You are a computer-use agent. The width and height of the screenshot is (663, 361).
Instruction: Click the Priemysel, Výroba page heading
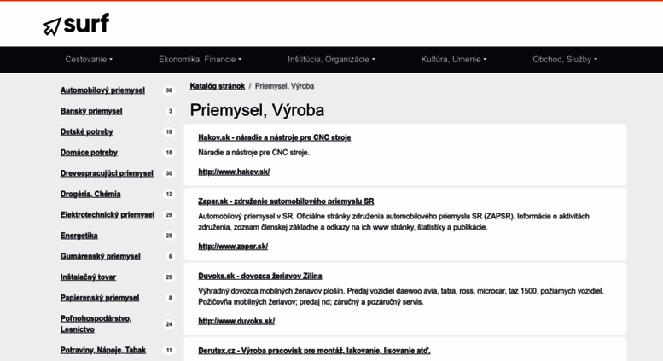257,110
